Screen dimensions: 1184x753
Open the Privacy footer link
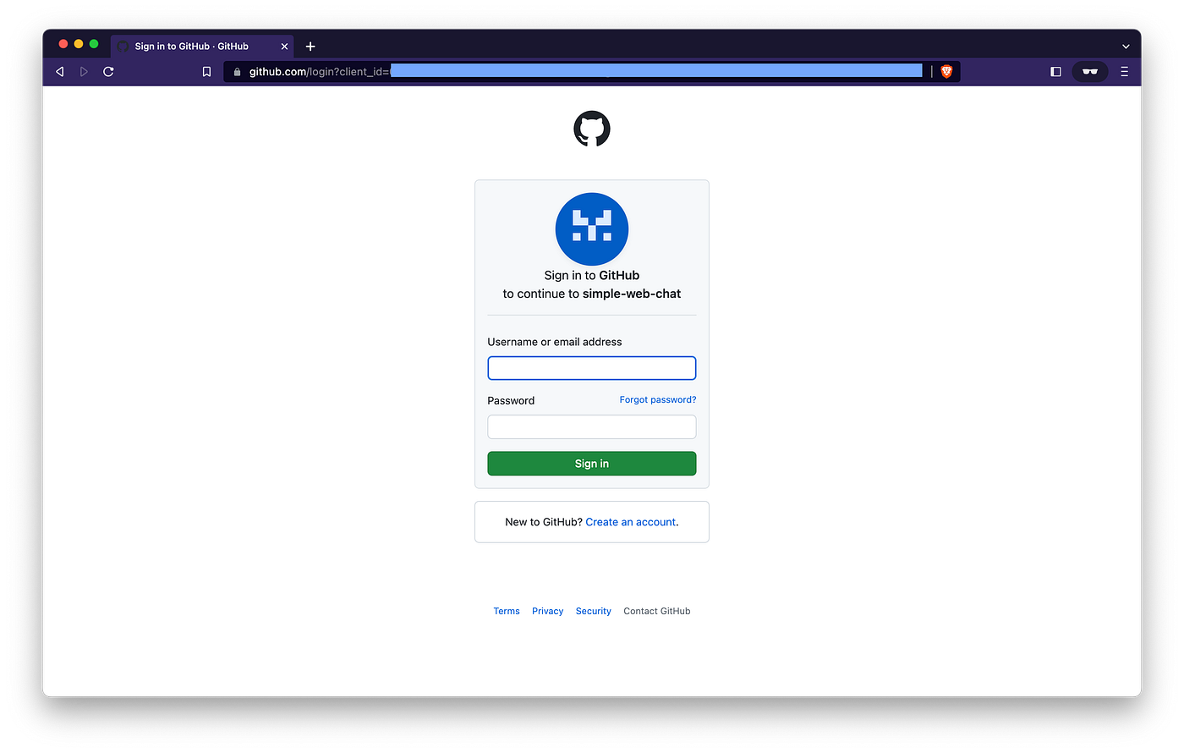pos(547,611)
